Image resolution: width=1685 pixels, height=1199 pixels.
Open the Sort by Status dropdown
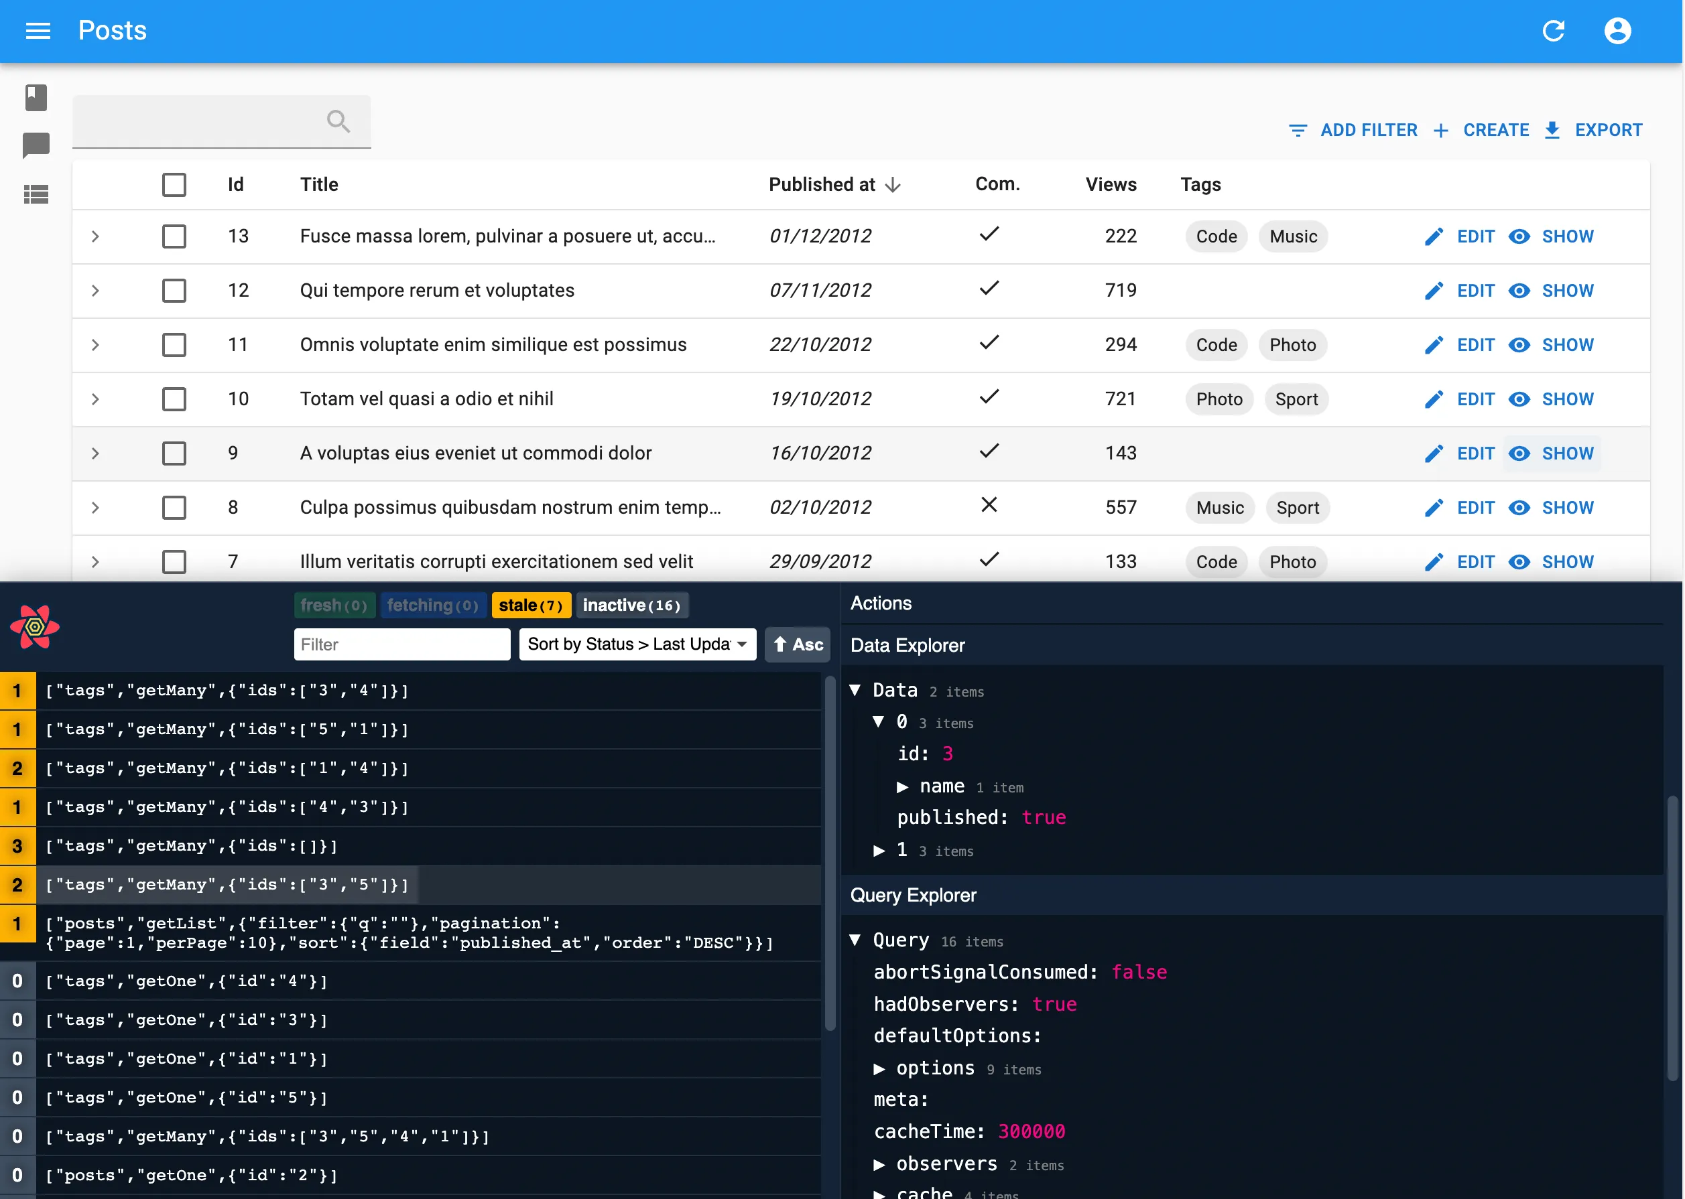(x=637, y=644)
